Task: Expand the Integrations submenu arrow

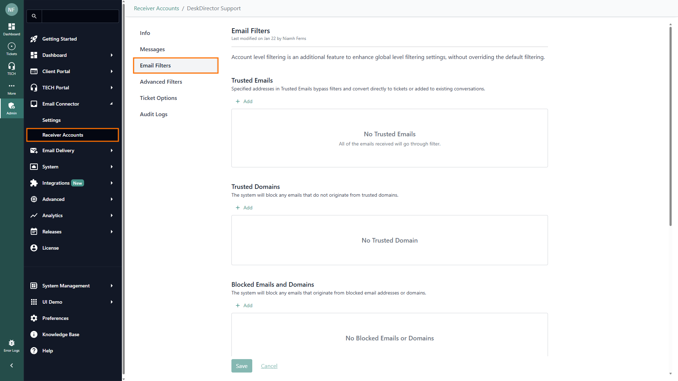Action: tap(112, 183)
